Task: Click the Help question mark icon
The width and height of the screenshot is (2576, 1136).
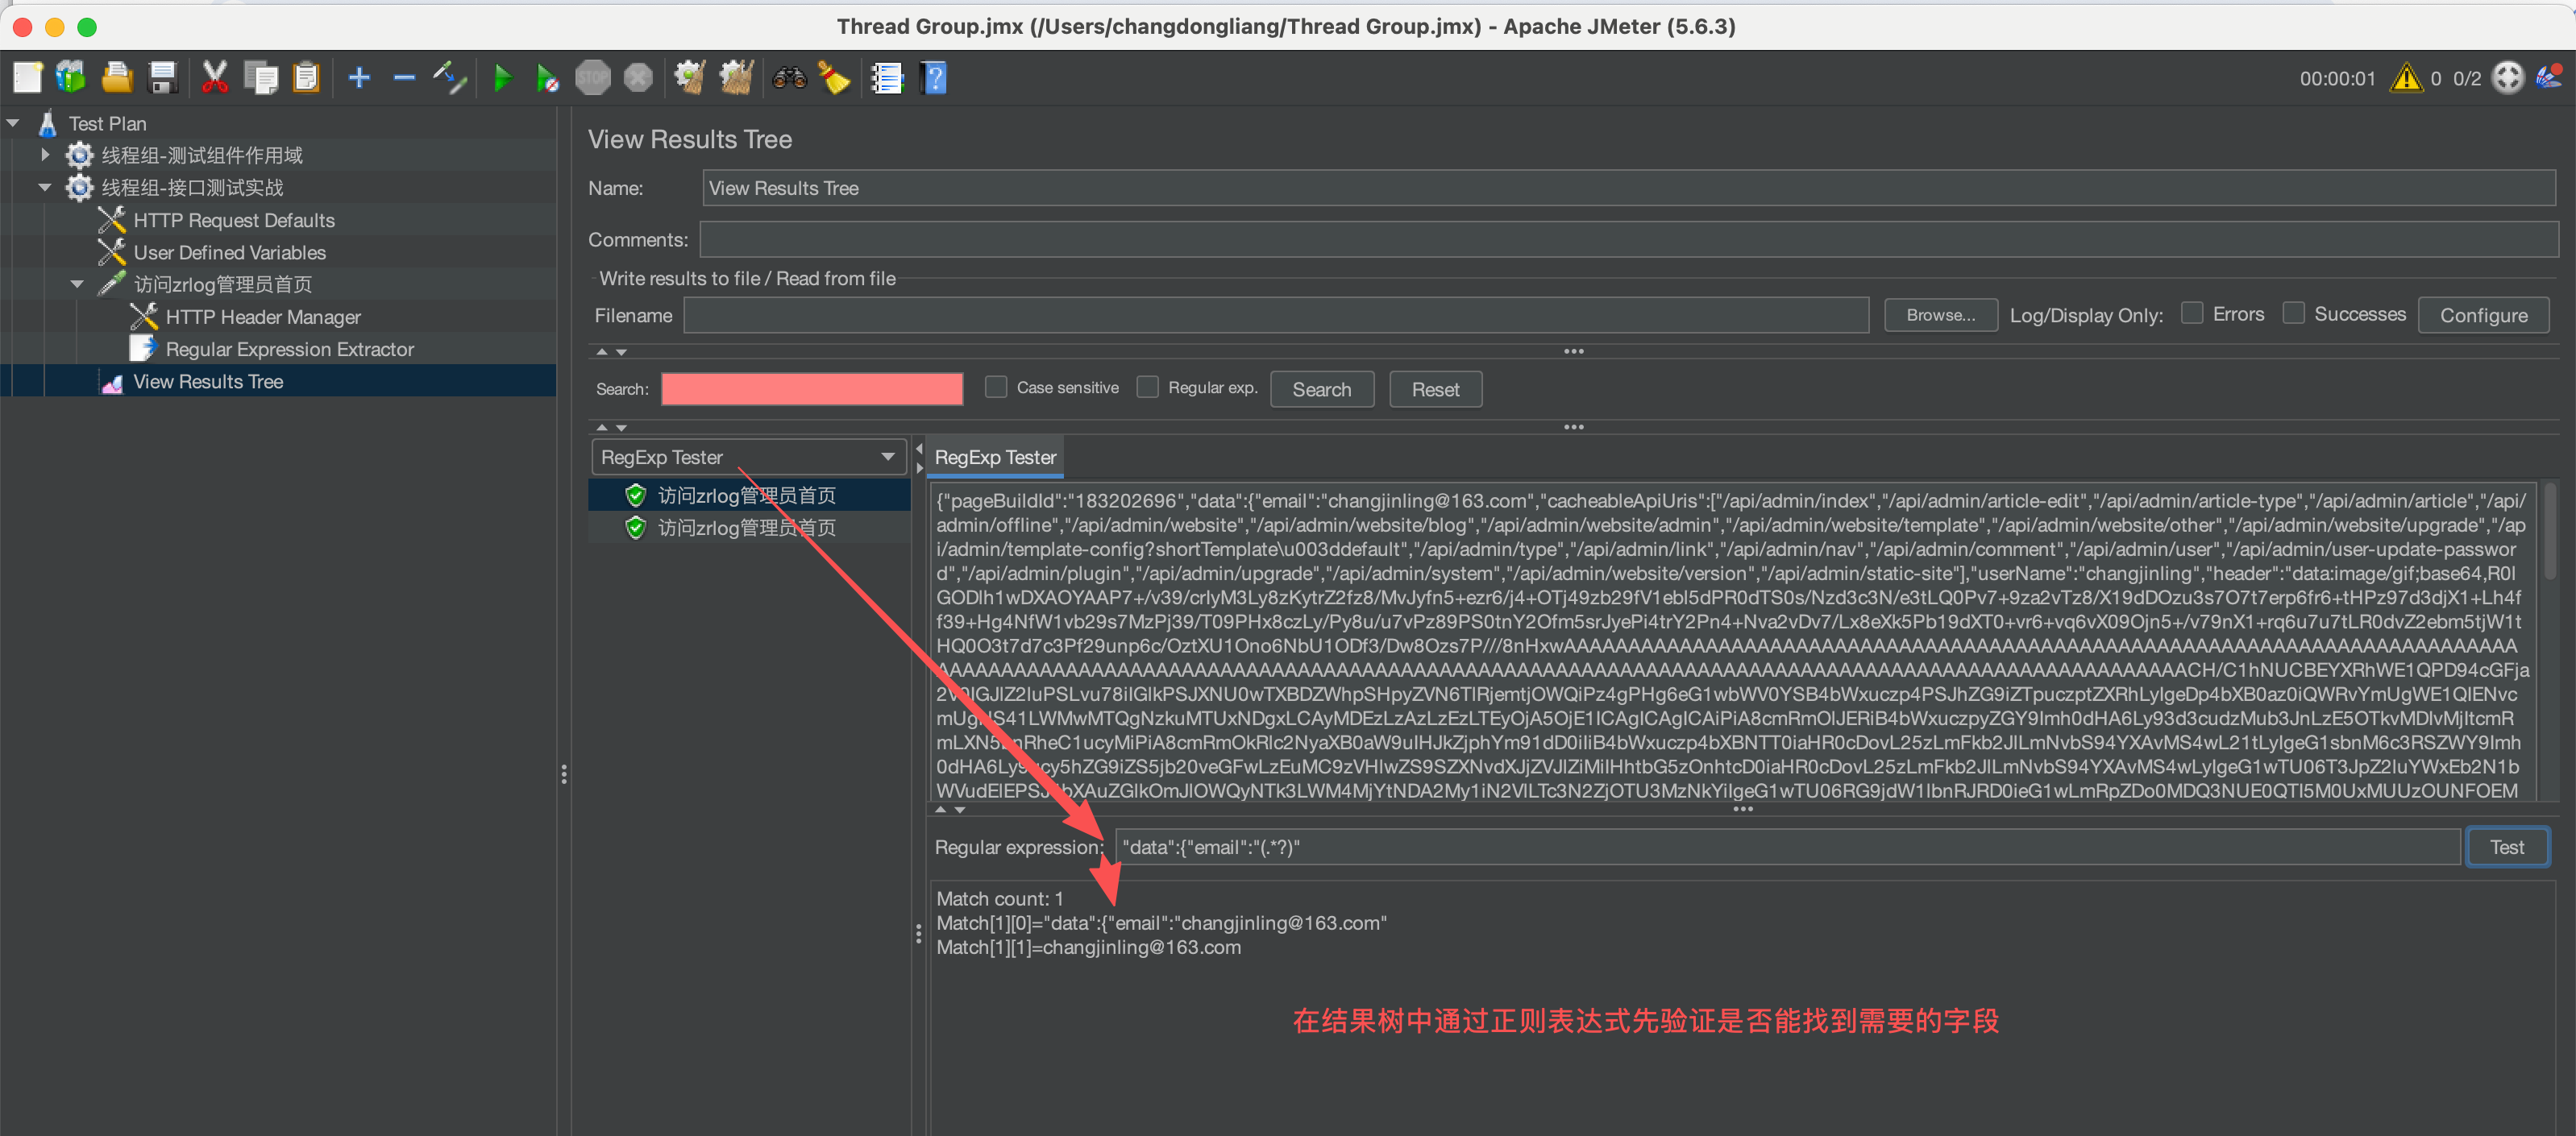Action: click(933, 77)
